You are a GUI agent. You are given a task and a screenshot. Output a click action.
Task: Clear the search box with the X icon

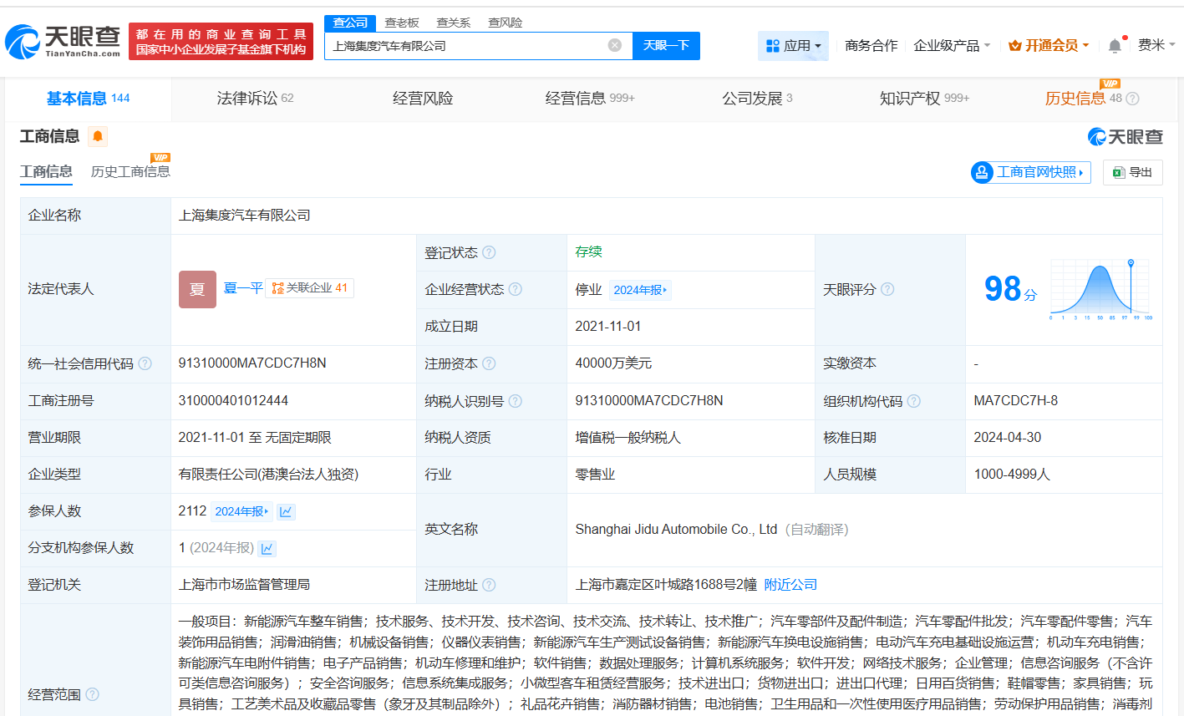click(617, 46)
